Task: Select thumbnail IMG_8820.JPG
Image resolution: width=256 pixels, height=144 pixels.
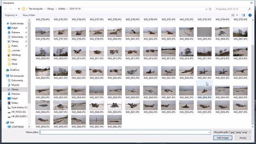Action: click(x=43, y=71)
